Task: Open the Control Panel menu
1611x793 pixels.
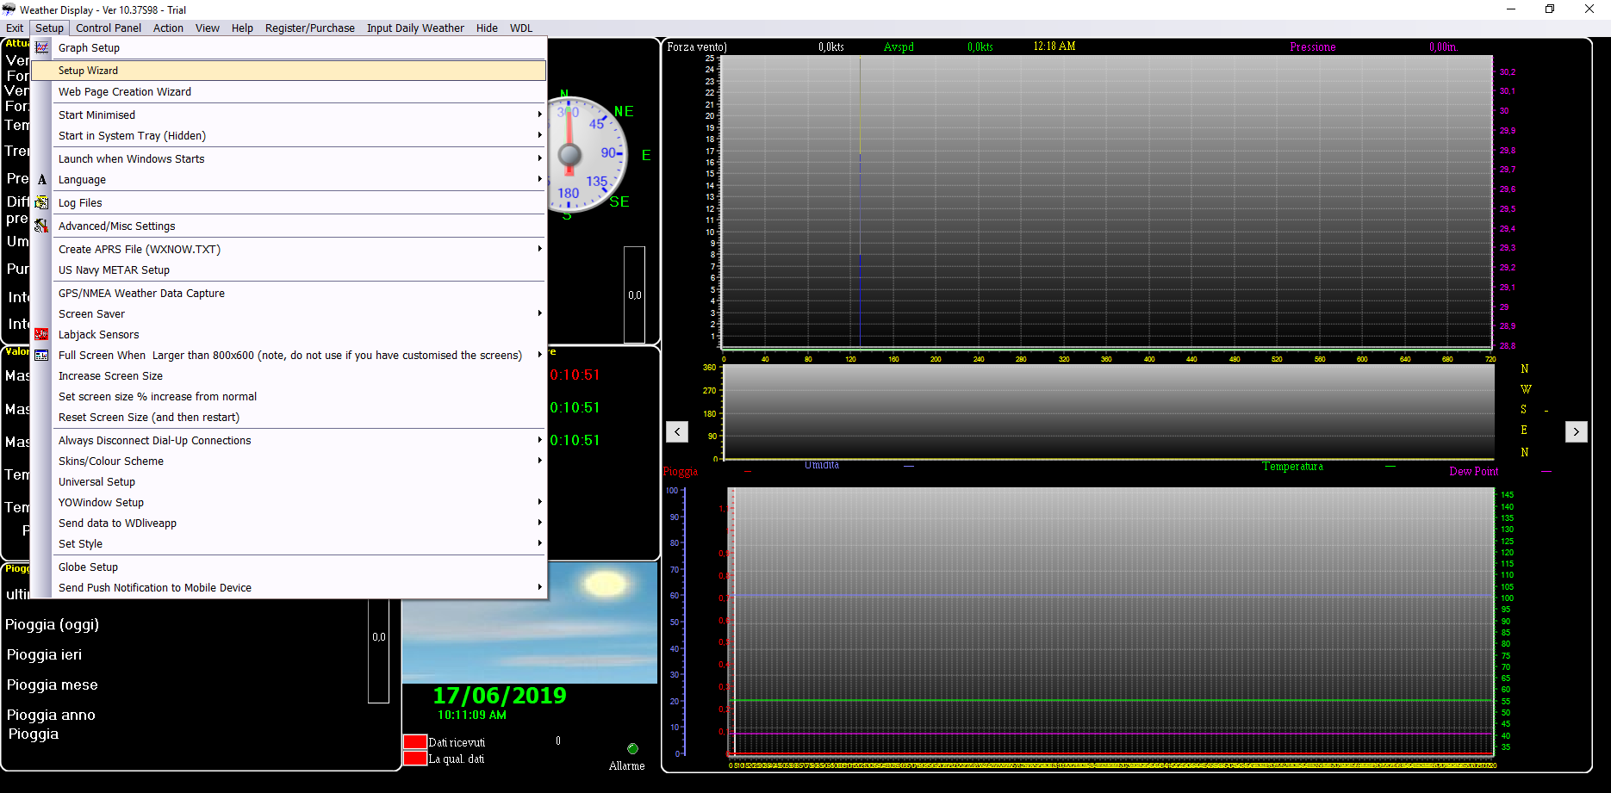Action: pos(109,28)
